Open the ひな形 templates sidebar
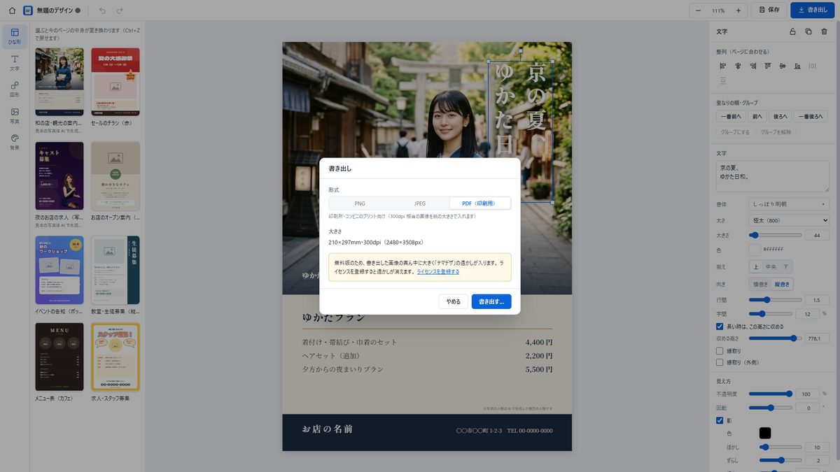Image resolution: width=840 pixels, height=472 pixels. click(x=15, y=36)
